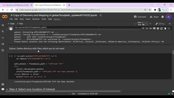The image size is (174, 98).
Task: Mirror cell in tab icon
Action: pos(161,29)
